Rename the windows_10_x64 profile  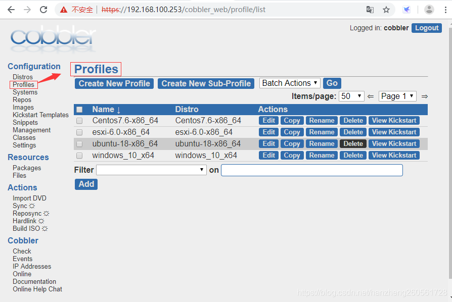tap(322, 156)
